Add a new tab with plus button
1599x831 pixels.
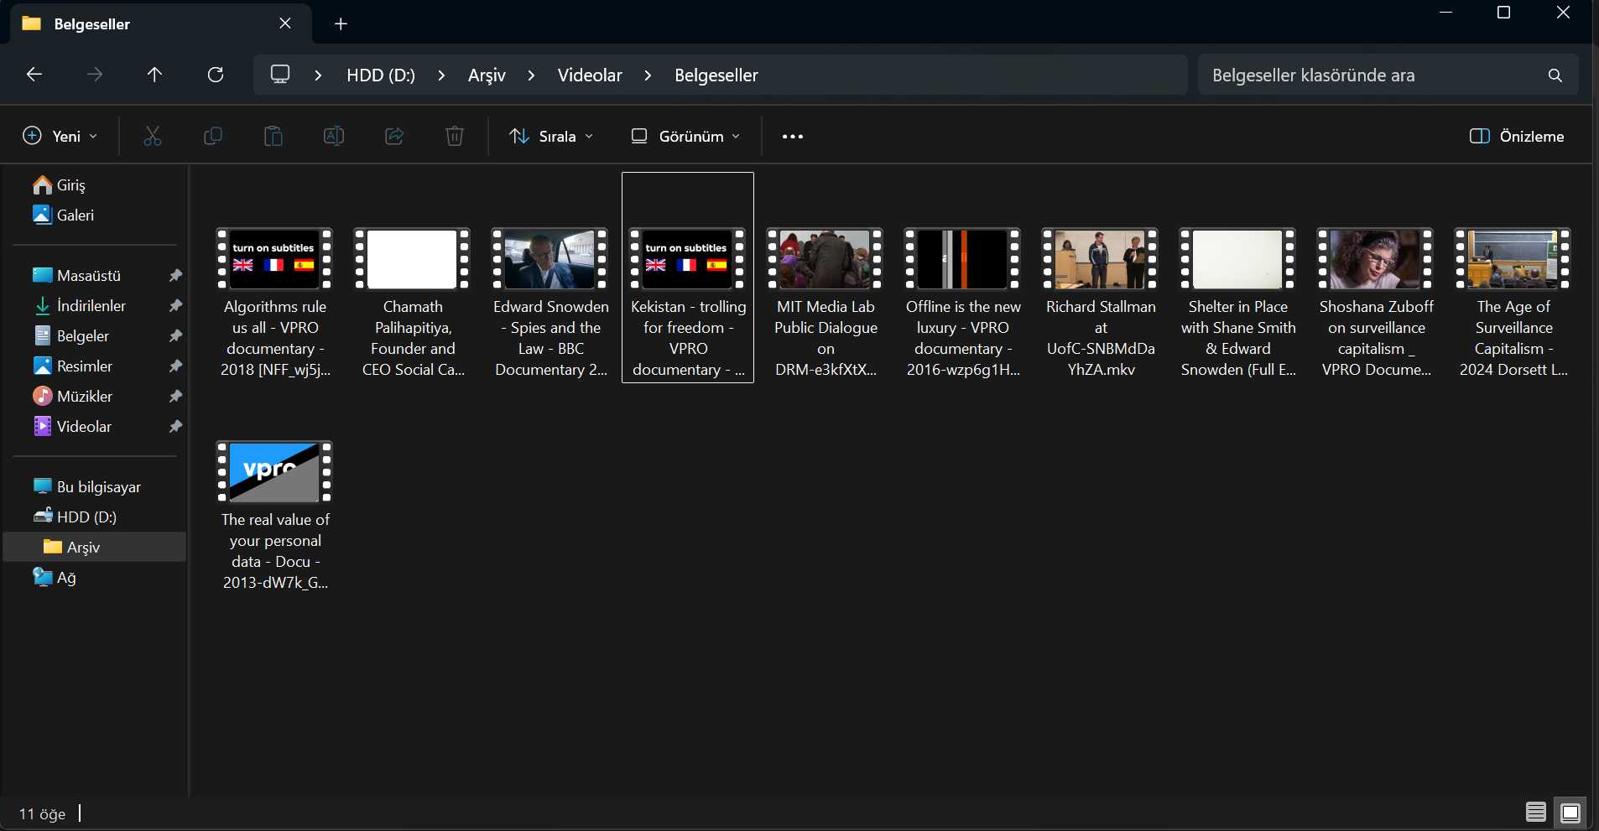tap(341, 23)
